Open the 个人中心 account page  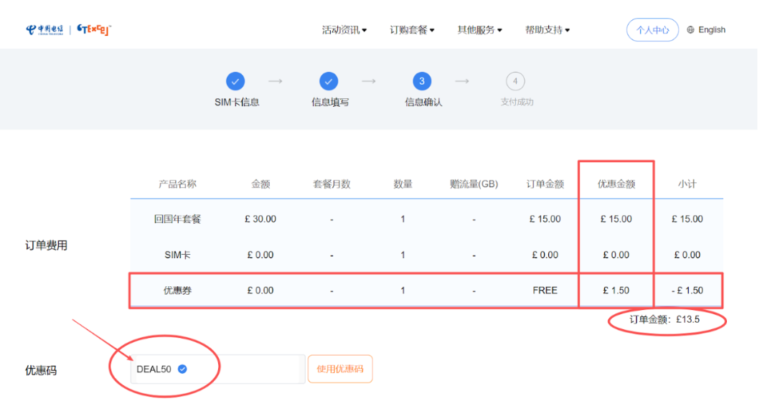coord(652,30)
